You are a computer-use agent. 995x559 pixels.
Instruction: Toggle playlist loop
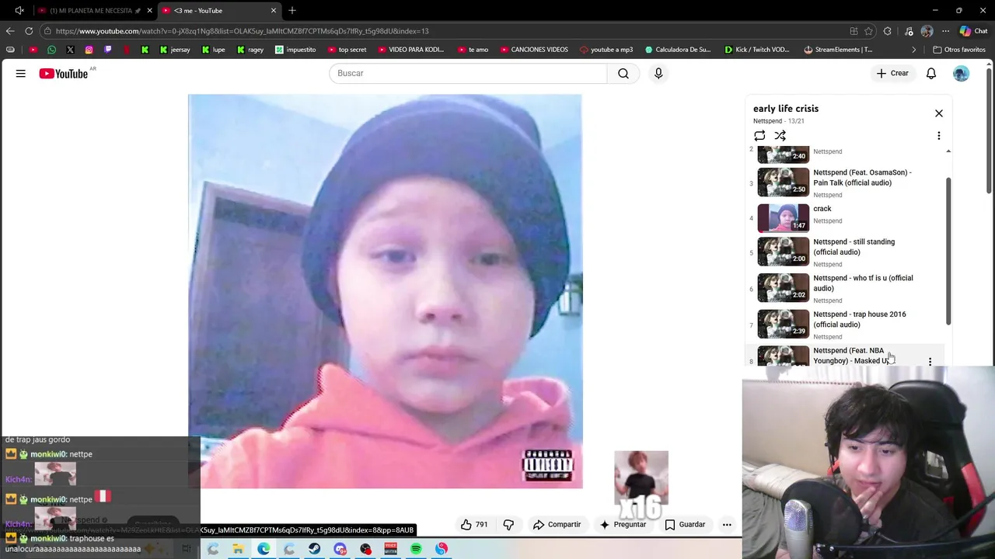click(x=759, y=136)
